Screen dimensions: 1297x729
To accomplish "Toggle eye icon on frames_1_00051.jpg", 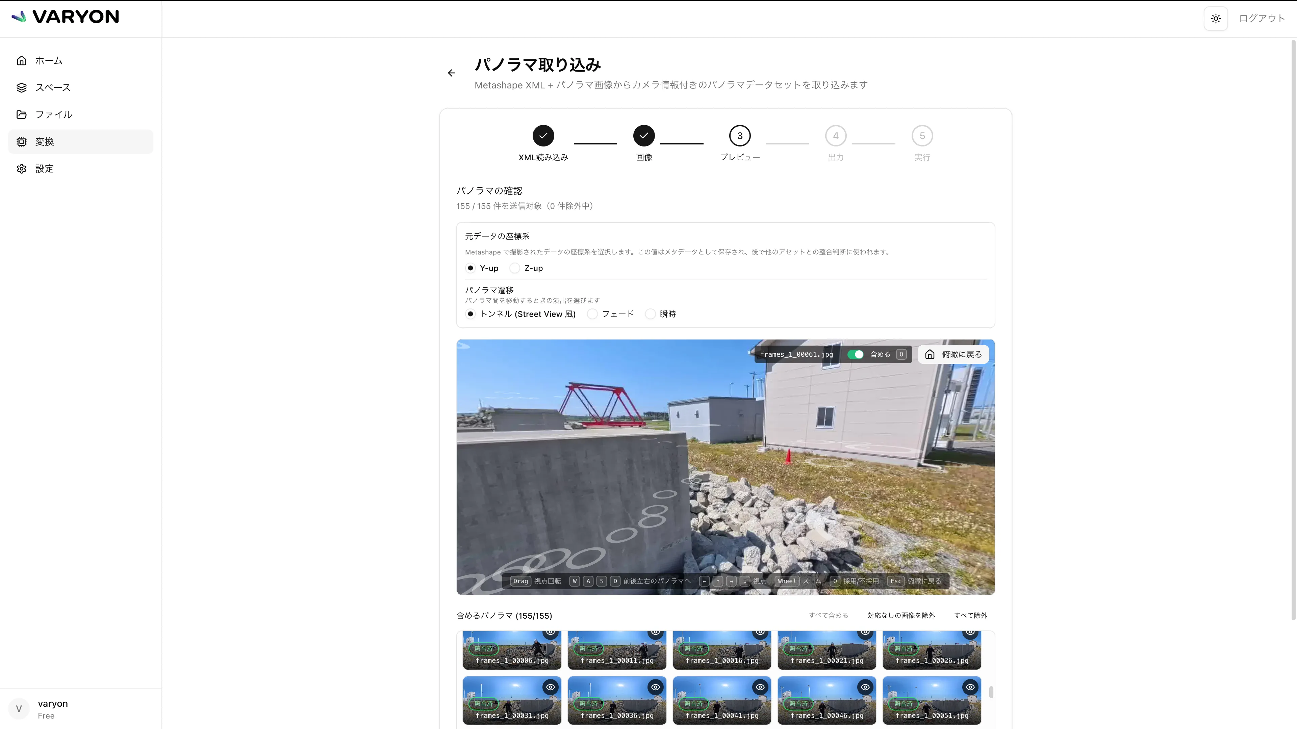I will click(970, 687).
